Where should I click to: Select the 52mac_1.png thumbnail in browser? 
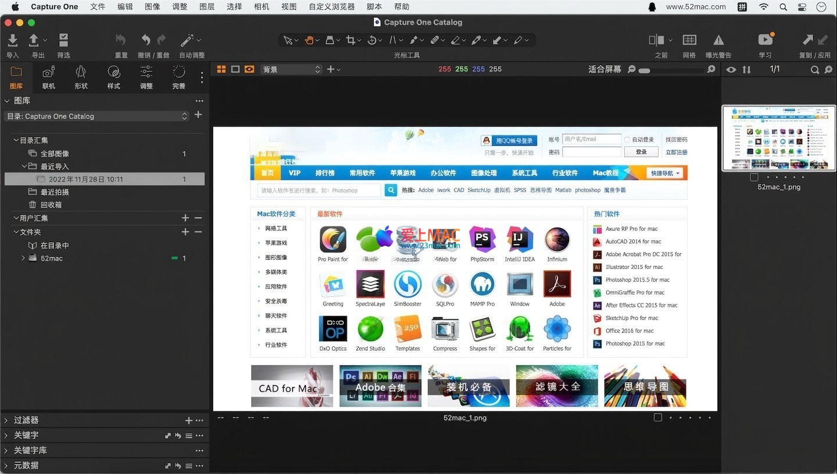(778, 138)
